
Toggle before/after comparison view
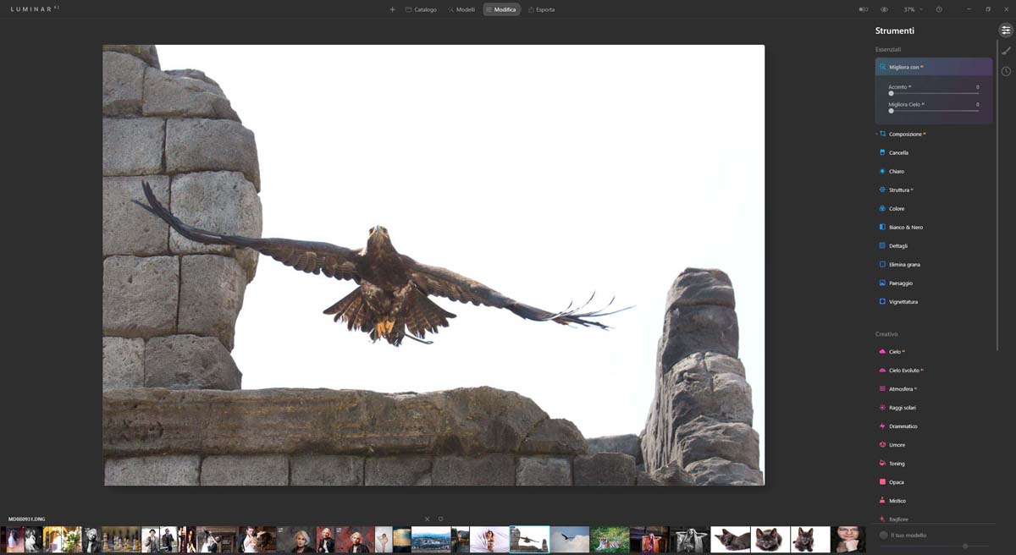[864, 9]
